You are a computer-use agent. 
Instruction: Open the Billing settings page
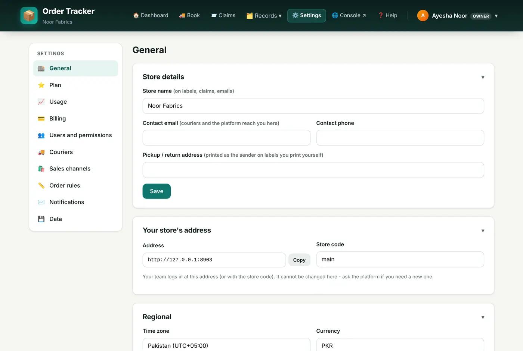click(75, 119)
